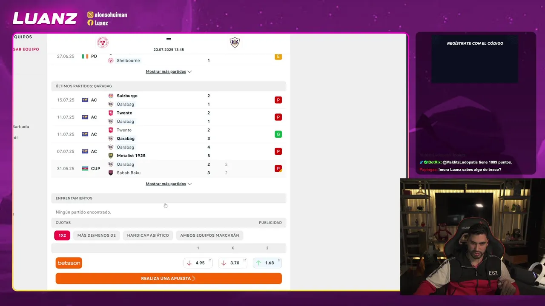Click the CUP competition label
545x306 pixels.
(x=95, y=168)
